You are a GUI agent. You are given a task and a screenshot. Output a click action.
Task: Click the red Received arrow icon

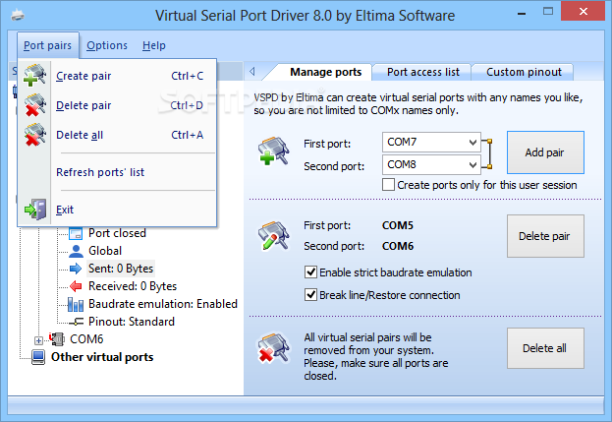76,286
